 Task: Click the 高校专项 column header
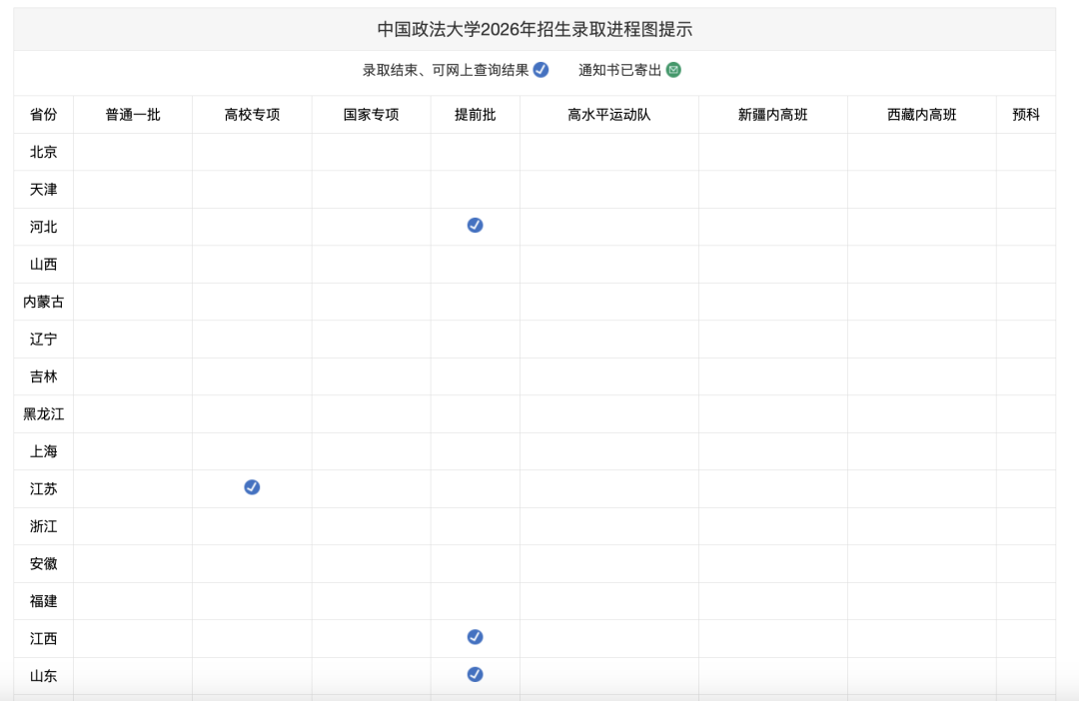pos(252,114)
